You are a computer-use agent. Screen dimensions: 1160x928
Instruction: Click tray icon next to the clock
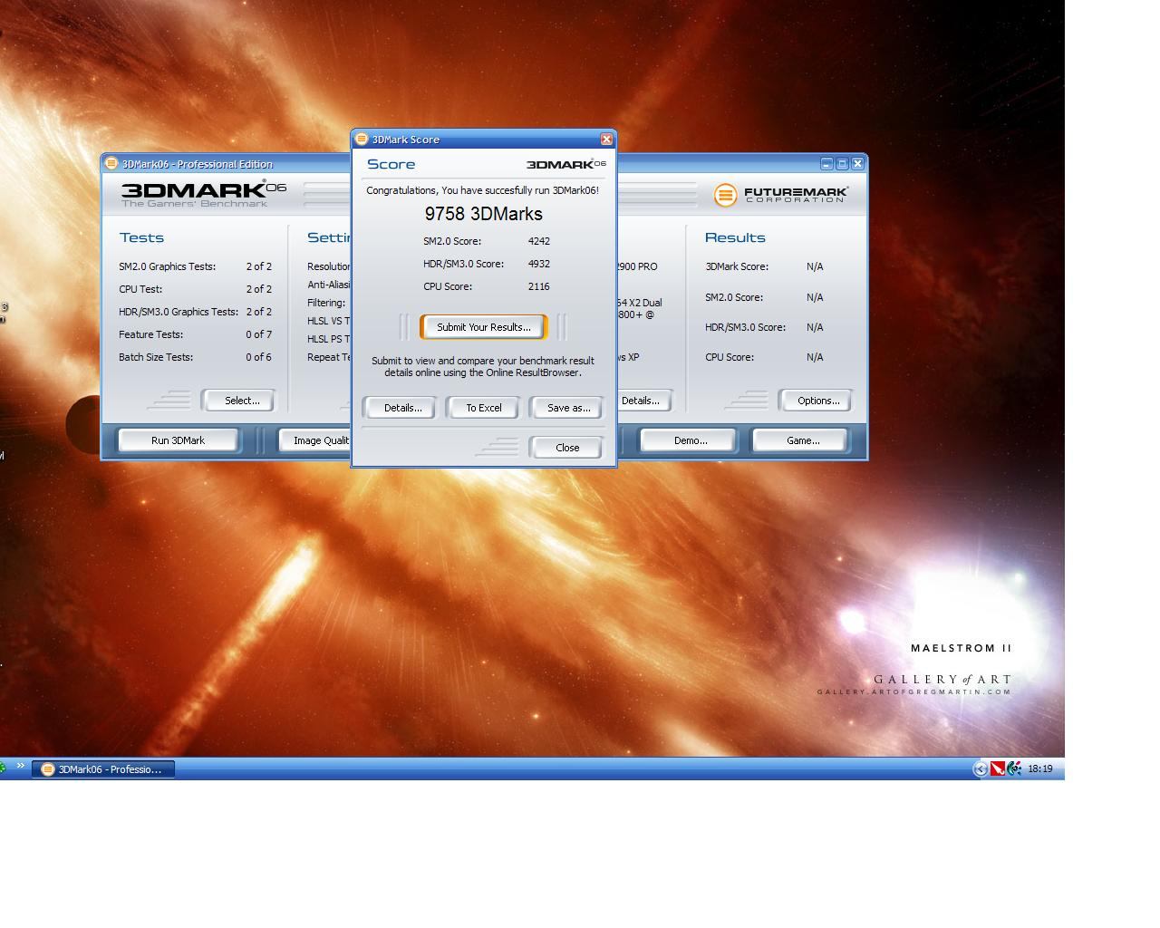[x=1014, y=768]
